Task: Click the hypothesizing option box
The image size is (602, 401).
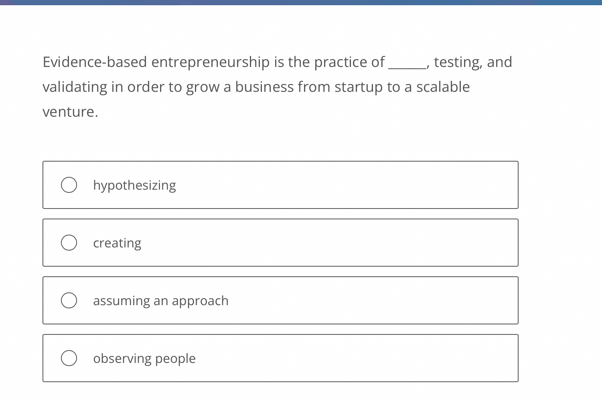Action: click(280, 185)
